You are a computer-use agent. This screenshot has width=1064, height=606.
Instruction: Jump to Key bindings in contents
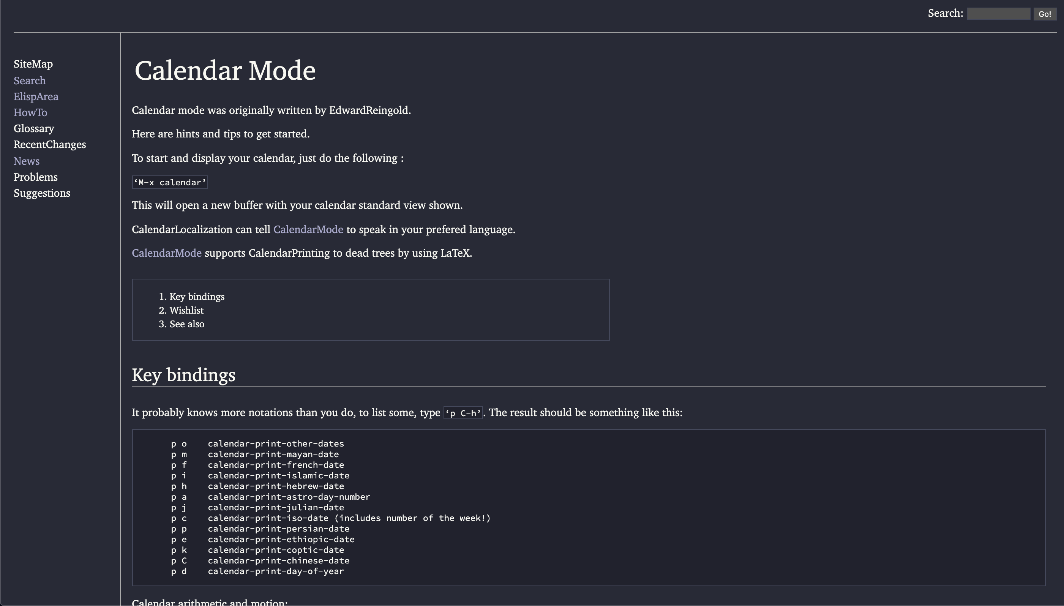(x=197, y=297)
